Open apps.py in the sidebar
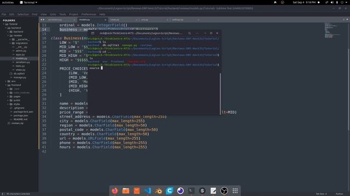 click(20, 54)
